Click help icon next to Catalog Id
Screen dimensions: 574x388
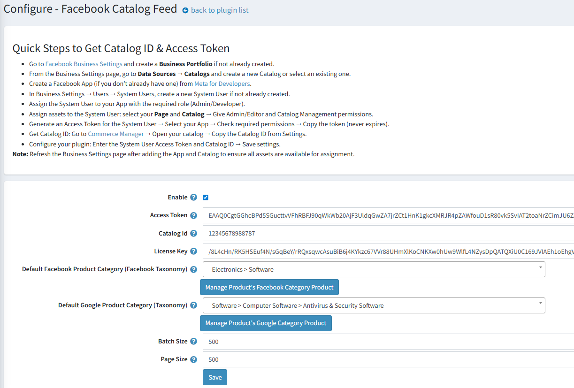click(193, 233)
